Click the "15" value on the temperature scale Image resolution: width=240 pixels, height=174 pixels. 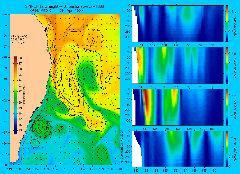click(x=20, y=131)
